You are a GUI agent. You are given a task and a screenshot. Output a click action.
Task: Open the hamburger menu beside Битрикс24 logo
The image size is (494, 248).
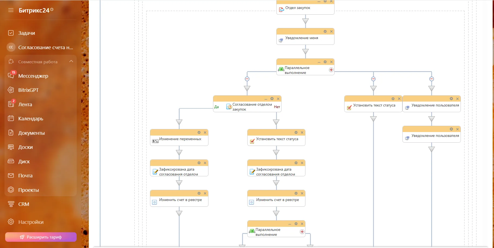[x=11, y=10]
